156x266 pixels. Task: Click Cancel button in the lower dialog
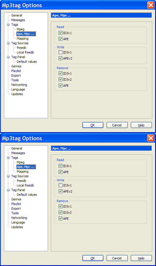pos(117,258)
